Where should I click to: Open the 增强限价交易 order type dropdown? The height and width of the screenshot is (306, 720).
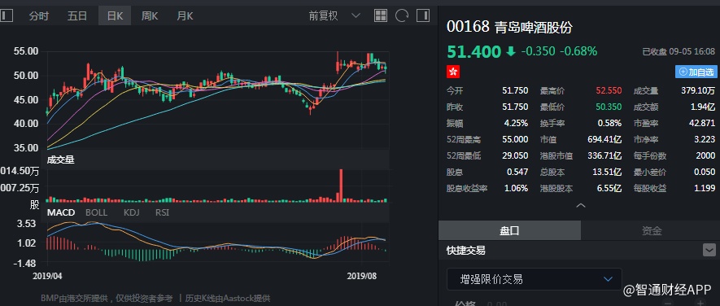[x=535, y=279]
